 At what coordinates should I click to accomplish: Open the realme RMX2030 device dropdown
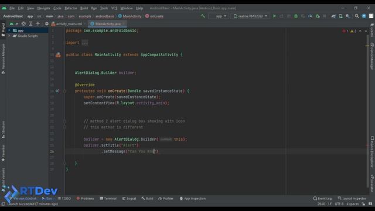coord(250,16)
